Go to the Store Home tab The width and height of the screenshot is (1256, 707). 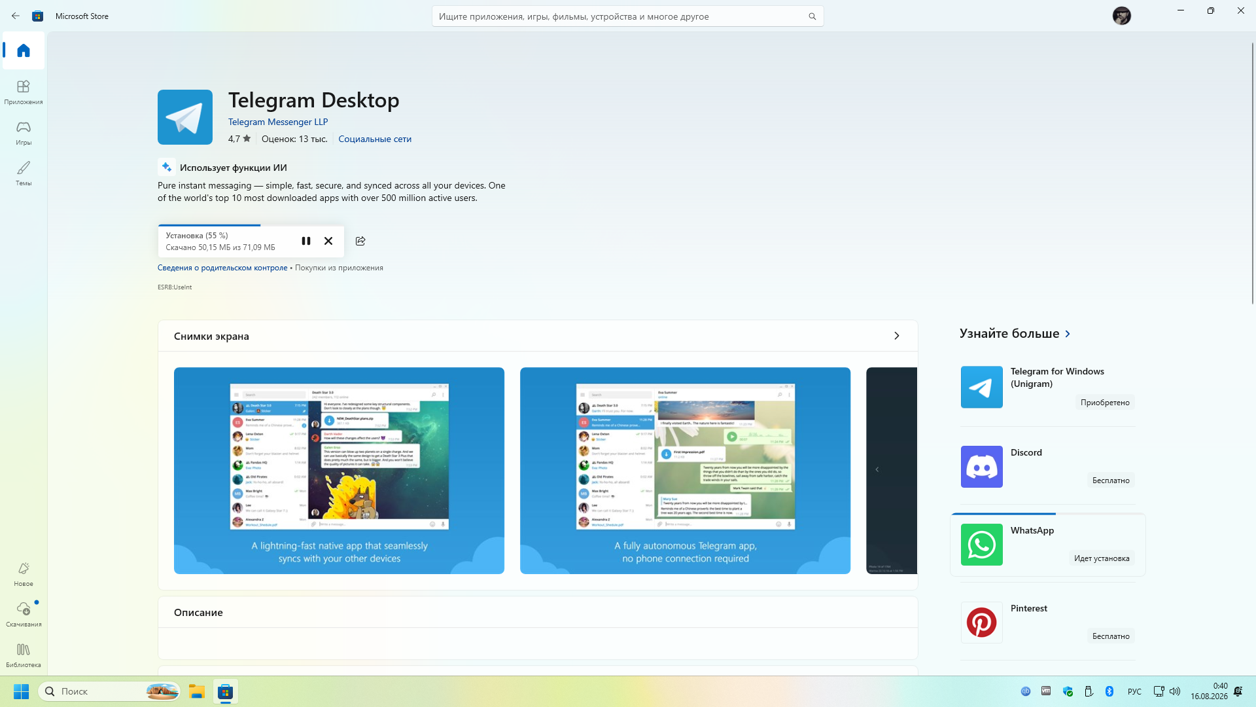(x=24, y=50)
